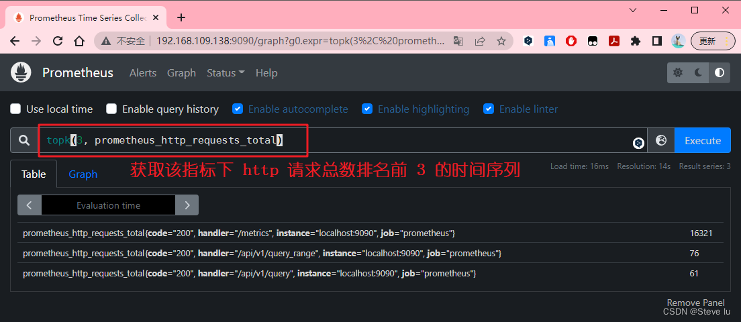This screenshot has width=741, height=322.
Task: Share this page via address bar icon
Action: pos(480,41)
